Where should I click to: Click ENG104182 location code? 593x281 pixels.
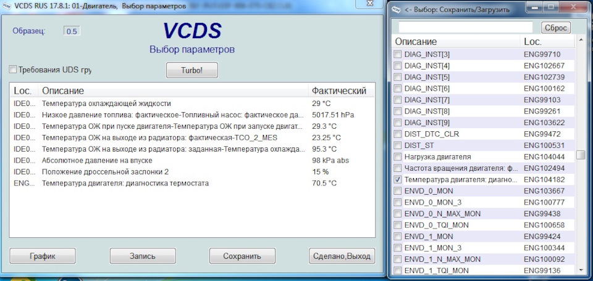pos(544,179)
